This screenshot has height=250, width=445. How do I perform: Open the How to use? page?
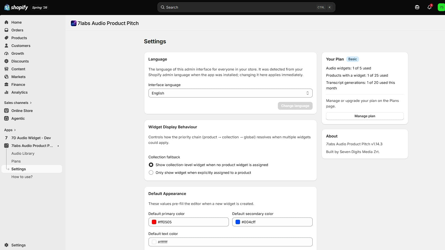(x=22, y=177)
